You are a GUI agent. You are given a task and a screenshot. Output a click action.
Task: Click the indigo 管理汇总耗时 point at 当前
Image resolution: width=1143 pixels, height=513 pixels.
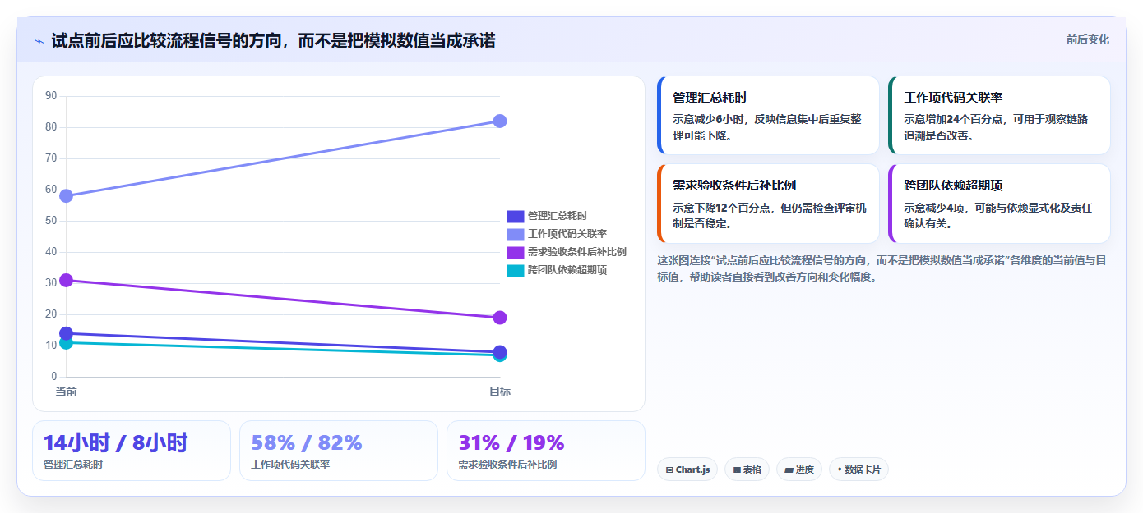coord(67,333)
